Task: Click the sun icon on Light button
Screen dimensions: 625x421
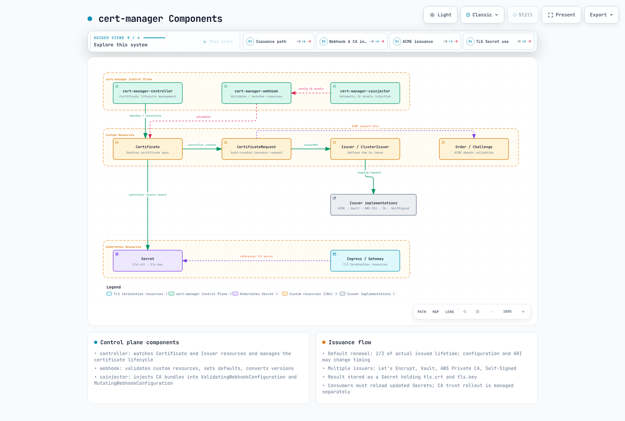Action: 432,15
